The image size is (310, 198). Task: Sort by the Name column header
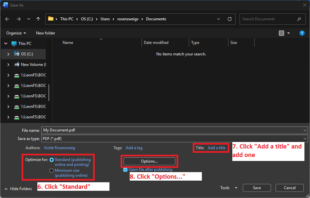(68, 43)
